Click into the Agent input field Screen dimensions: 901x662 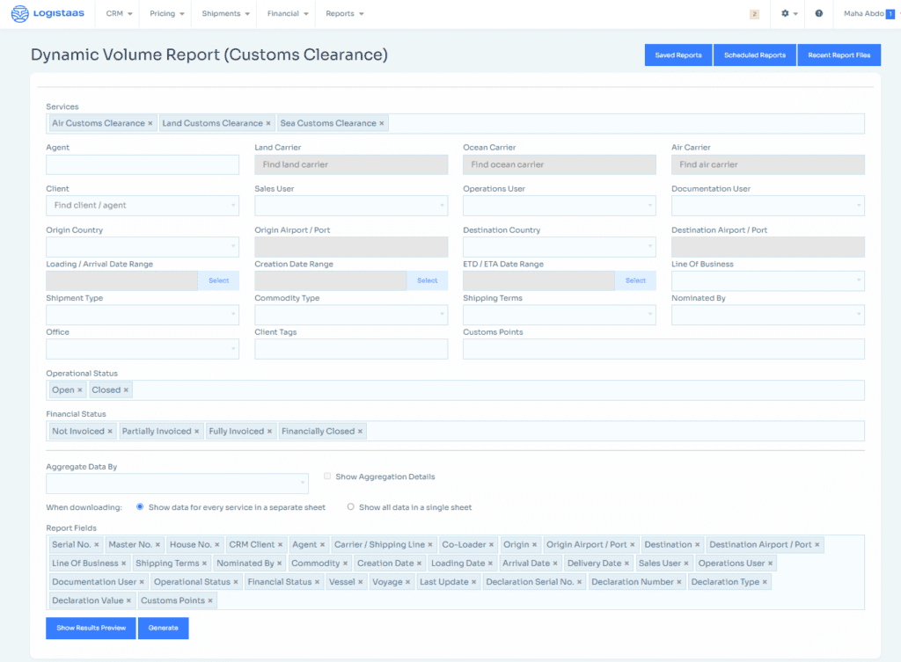pyautogui.click(x=143, y=164)
